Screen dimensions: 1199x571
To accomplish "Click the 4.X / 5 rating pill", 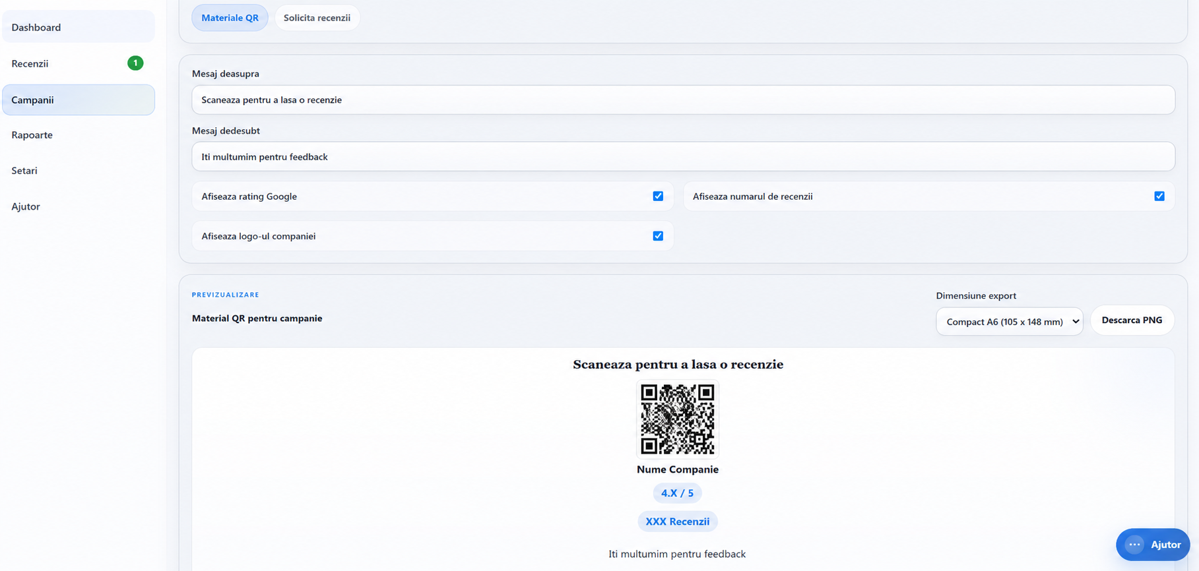I will pyautogui.click(x=678, y=493).
